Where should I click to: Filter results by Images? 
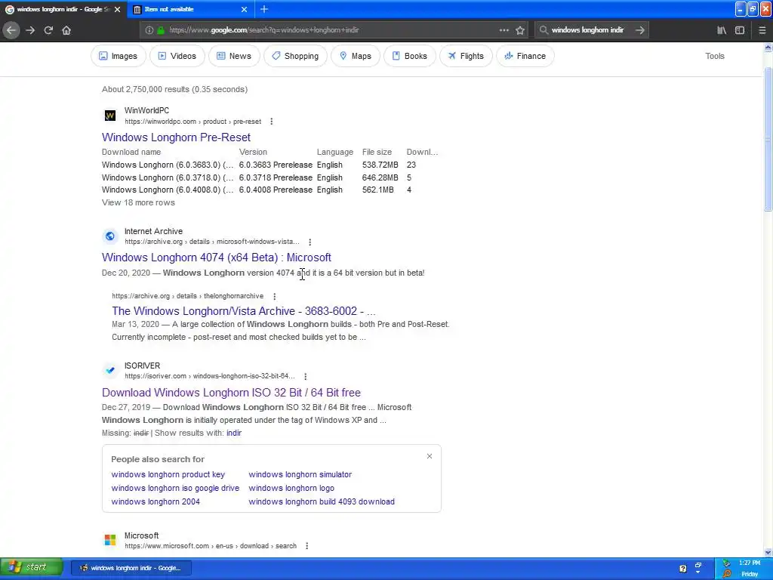[x=119, y=56]
